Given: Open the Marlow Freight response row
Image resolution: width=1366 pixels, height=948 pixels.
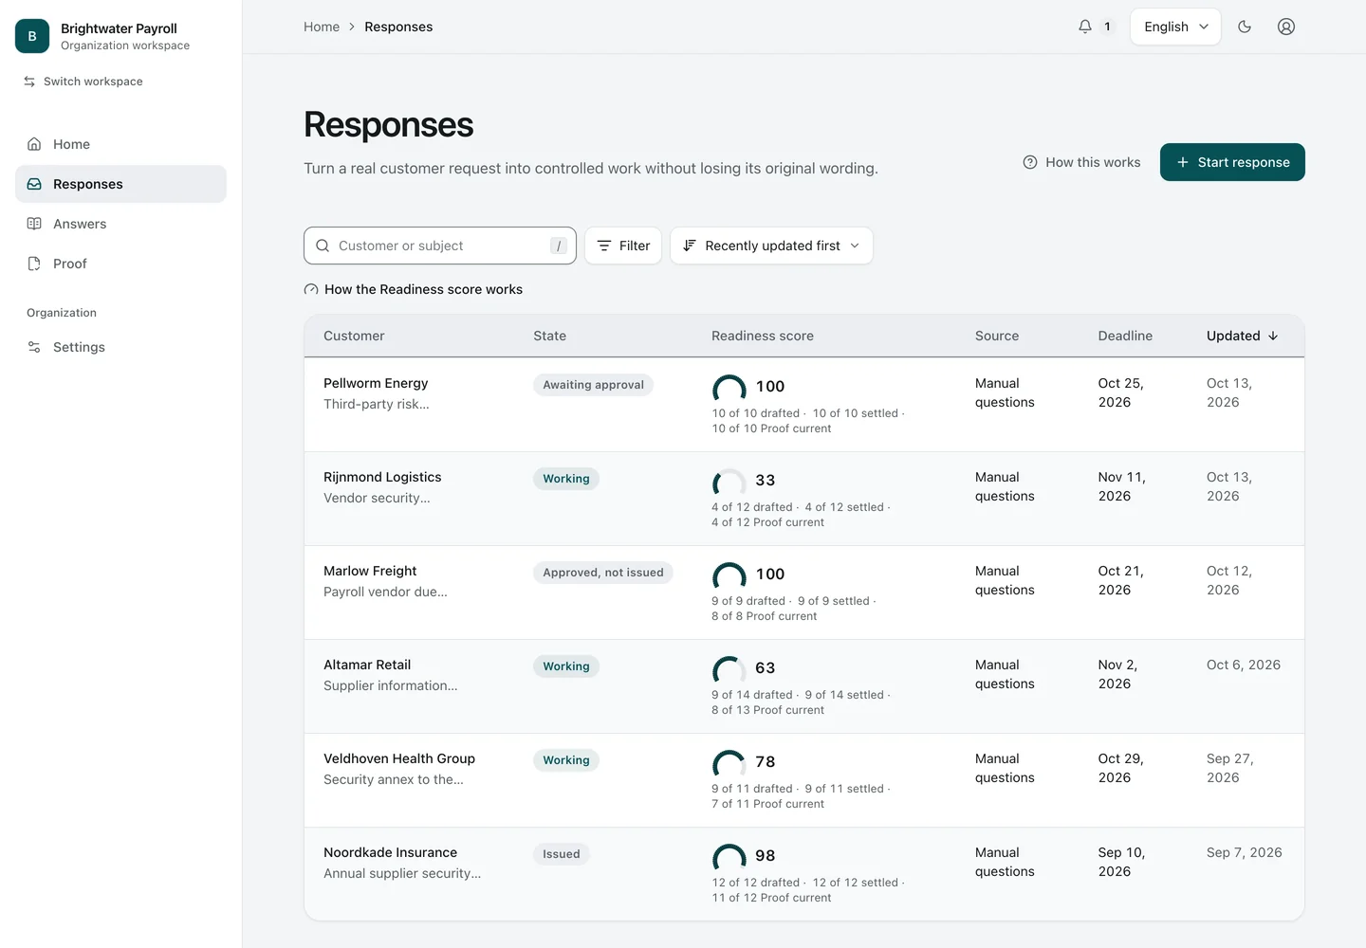Looking at the screenshot, I should coord(804,592).
